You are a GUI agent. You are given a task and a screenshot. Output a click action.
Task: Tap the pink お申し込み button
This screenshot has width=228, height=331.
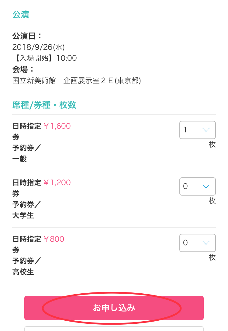pyautogui.click(x=114, y=308)
